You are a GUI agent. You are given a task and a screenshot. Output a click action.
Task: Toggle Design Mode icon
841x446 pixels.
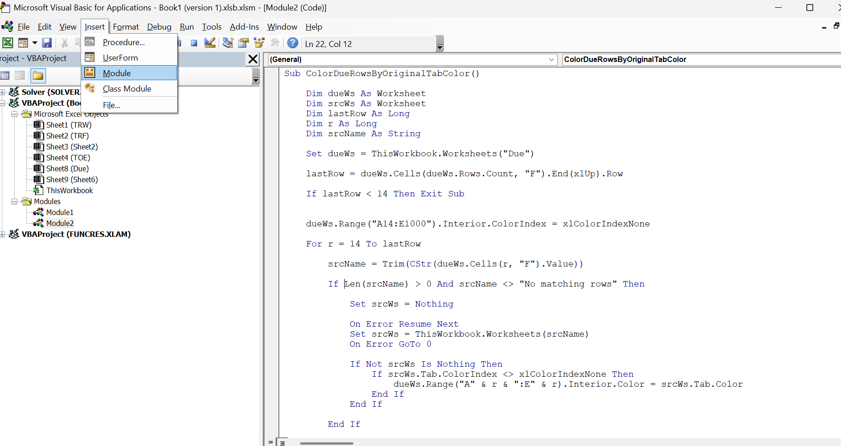click(x=210, y=43)
